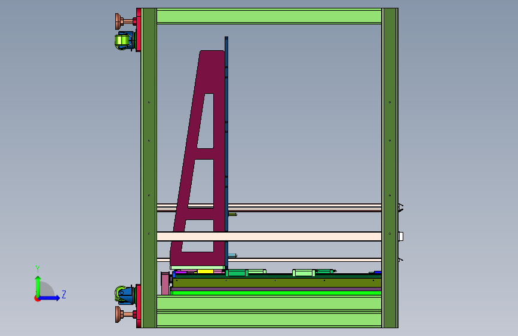This screenshot has height=336, width=518.
Task: Select the right dark-green vertical column
Action: [390, 168]
